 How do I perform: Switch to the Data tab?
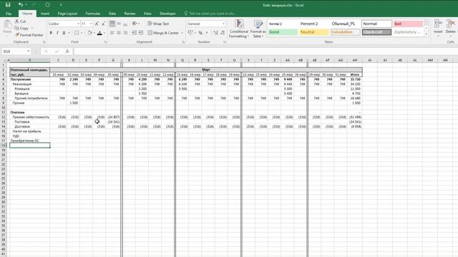[x=112, y=14]
